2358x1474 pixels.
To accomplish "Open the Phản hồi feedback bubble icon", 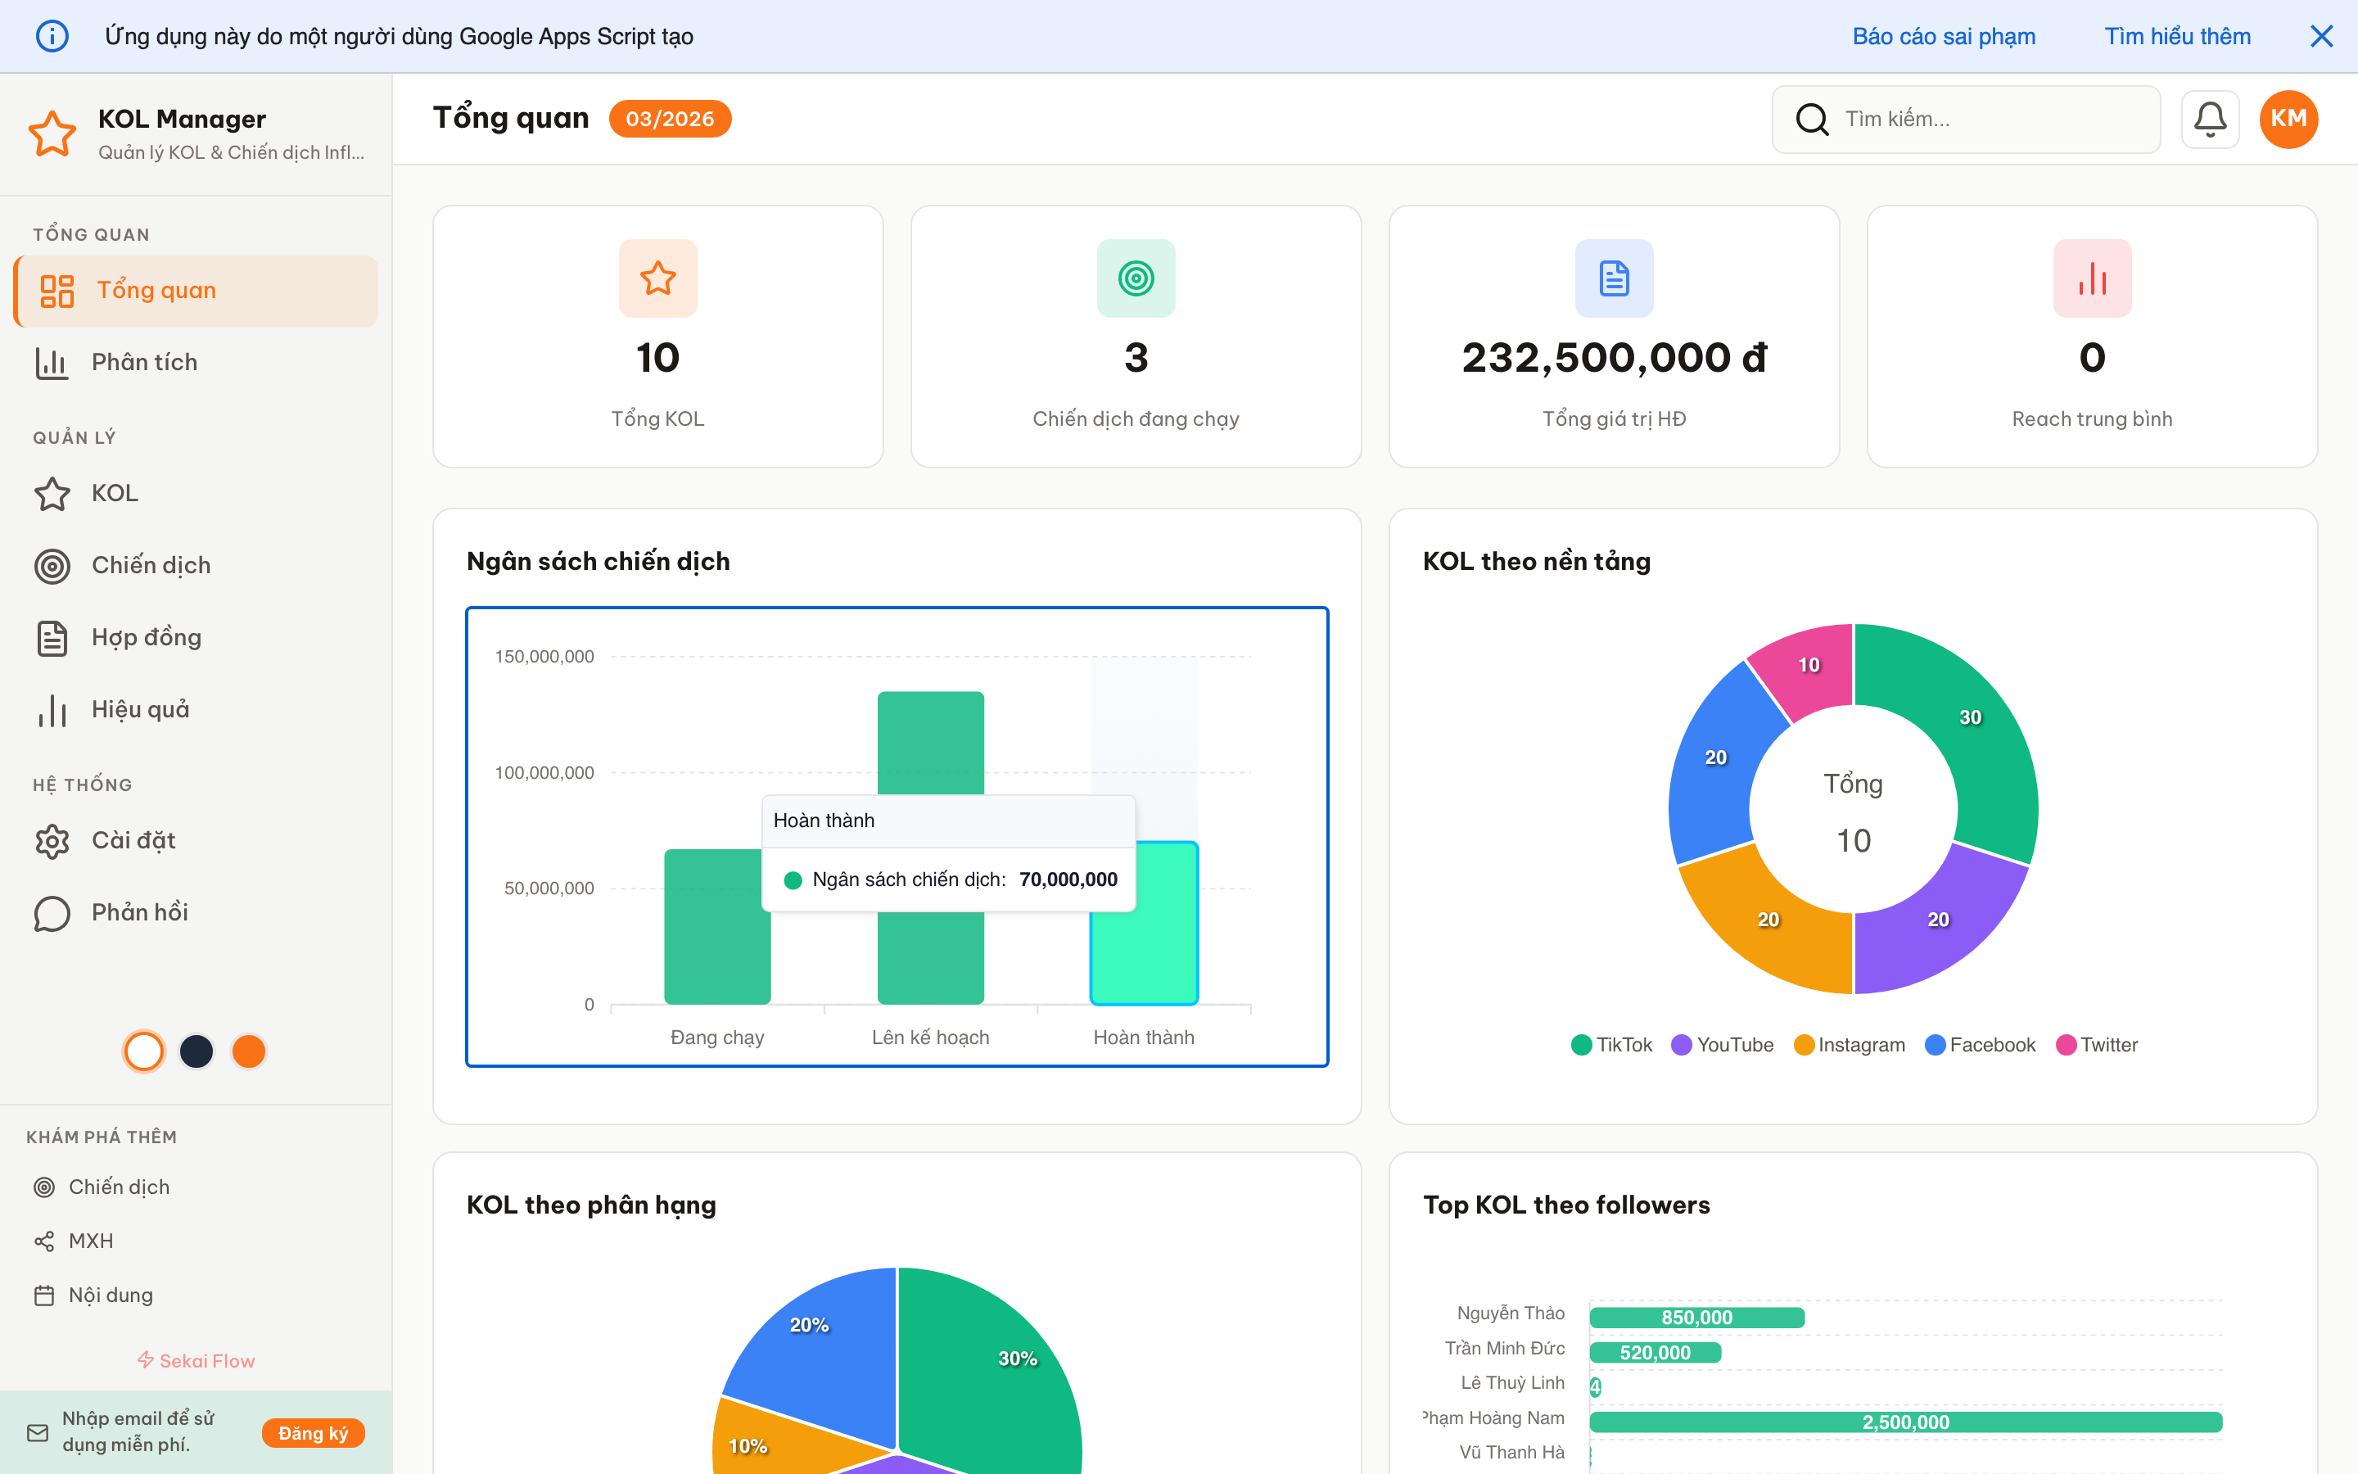I will [x=52, y=913].
